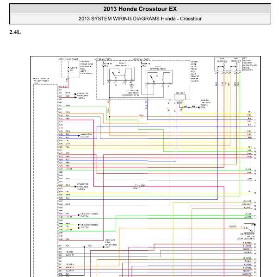This screenshot has width=279, height=277.
Task: Click the ignition coil relay triangle reference
Action: click(132, 87)
